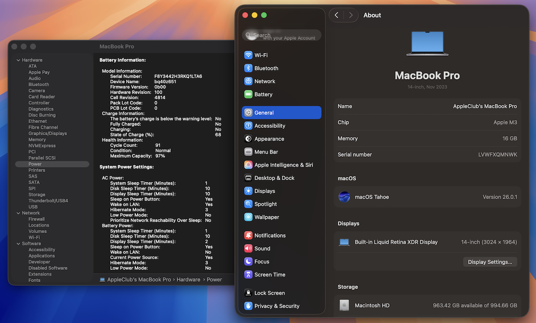This screenshot has width=536, height=323.
Task: Open Battery settings via its green icon
Action: (248, 95)
